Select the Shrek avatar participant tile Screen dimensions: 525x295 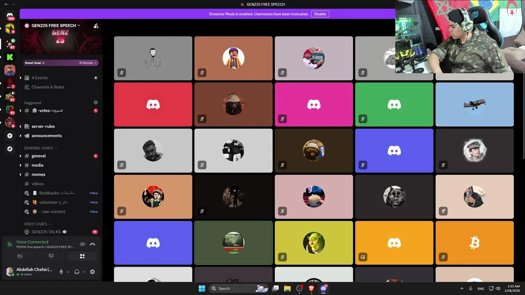[x=314, y=243]
